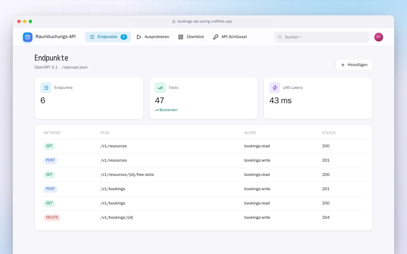Image resolution: width=407 pixels, height=254 pixels.
Task: Click the key icon beside API-Schlüssel
Action: click(x=216, y=37)
